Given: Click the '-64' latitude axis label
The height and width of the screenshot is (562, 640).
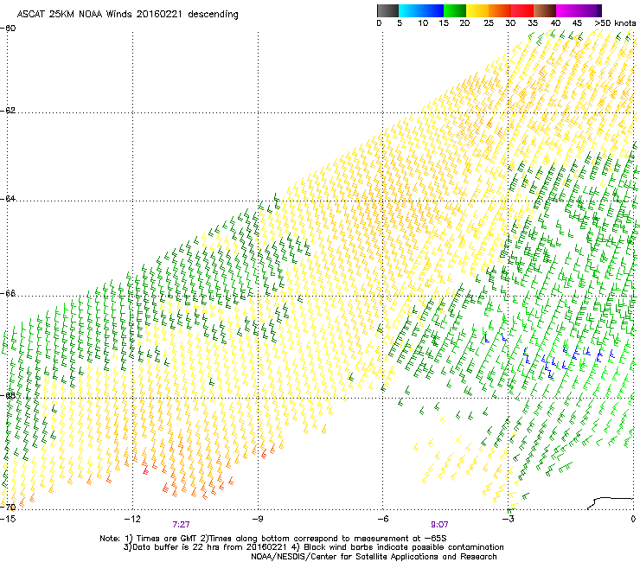Looking at the screenshot, I should point(8,198).
